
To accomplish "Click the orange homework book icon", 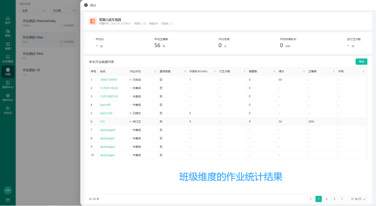I will 93,21.
